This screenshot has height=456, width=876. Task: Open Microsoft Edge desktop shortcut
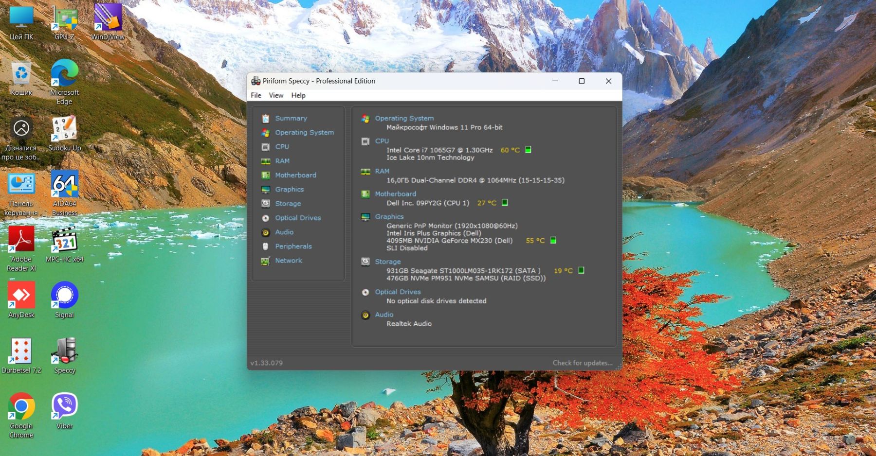(x=64, y=82)
